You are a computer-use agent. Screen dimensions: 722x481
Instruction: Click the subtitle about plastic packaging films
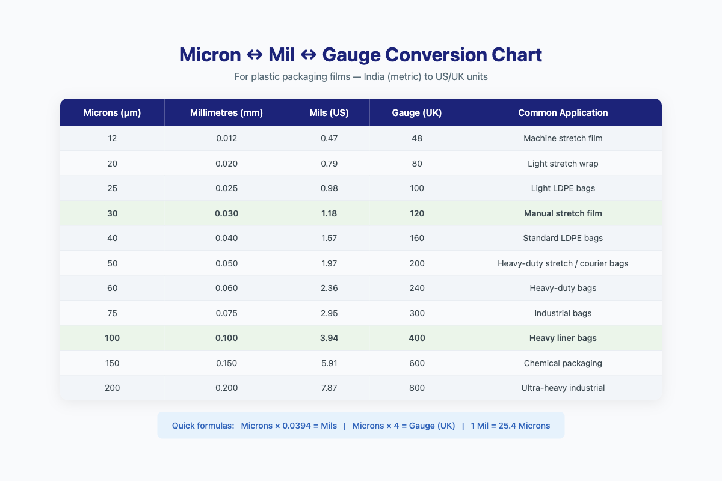pyautogui.click(x=361, y=77)
